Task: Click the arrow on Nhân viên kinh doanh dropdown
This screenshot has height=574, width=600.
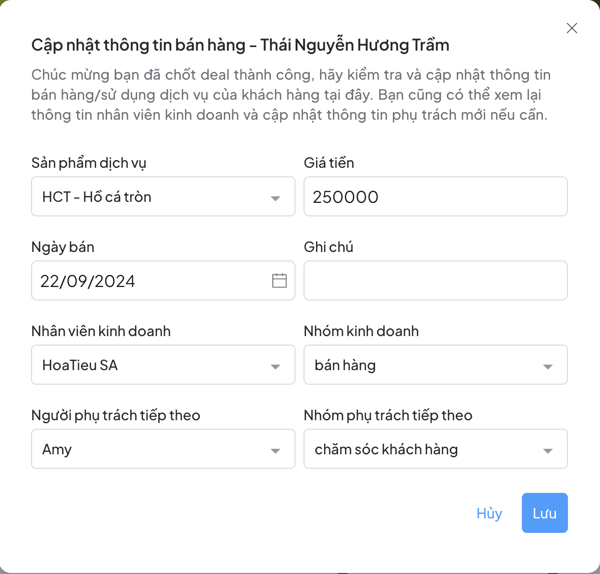Action: tap(275, 367)
